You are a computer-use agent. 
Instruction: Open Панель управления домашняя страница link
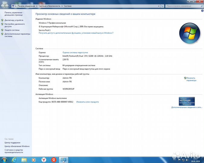point(14,14)
